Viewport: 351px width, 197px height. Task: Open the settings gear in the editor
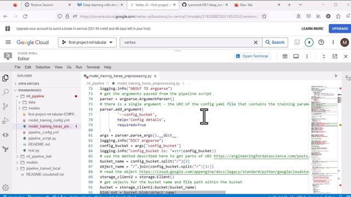pos(5,188)
